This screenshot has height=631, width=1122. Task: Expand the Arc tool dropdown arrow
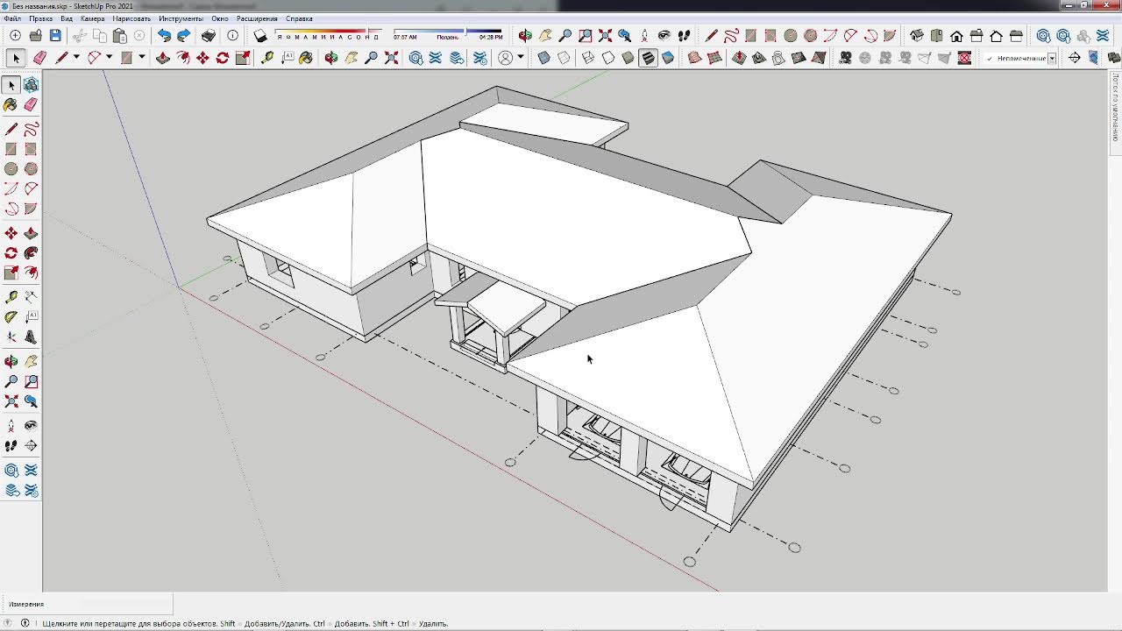[x=109, y=58]
